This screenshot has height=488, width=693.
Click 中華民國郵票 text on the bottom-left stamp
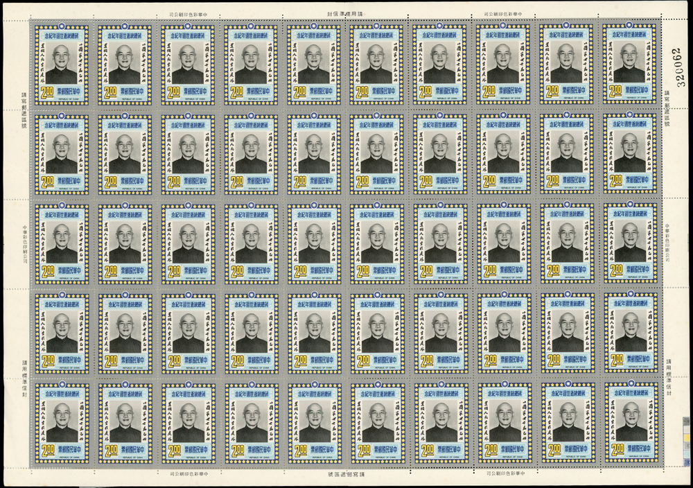70,450
